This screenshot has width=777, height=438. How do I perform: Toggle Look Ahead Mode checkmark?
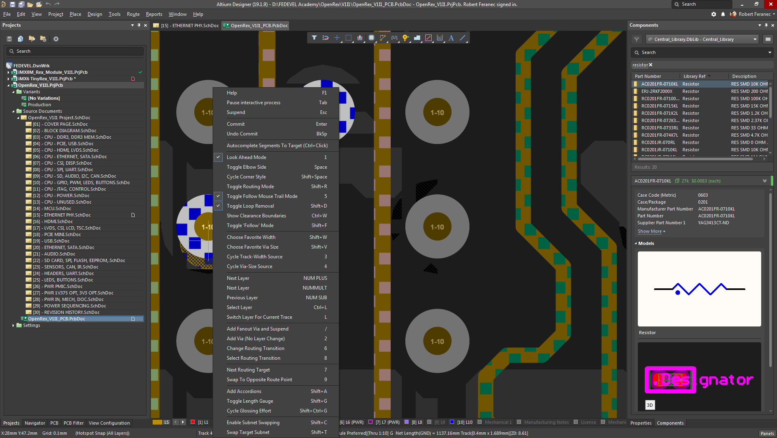[x=218, y=157]
